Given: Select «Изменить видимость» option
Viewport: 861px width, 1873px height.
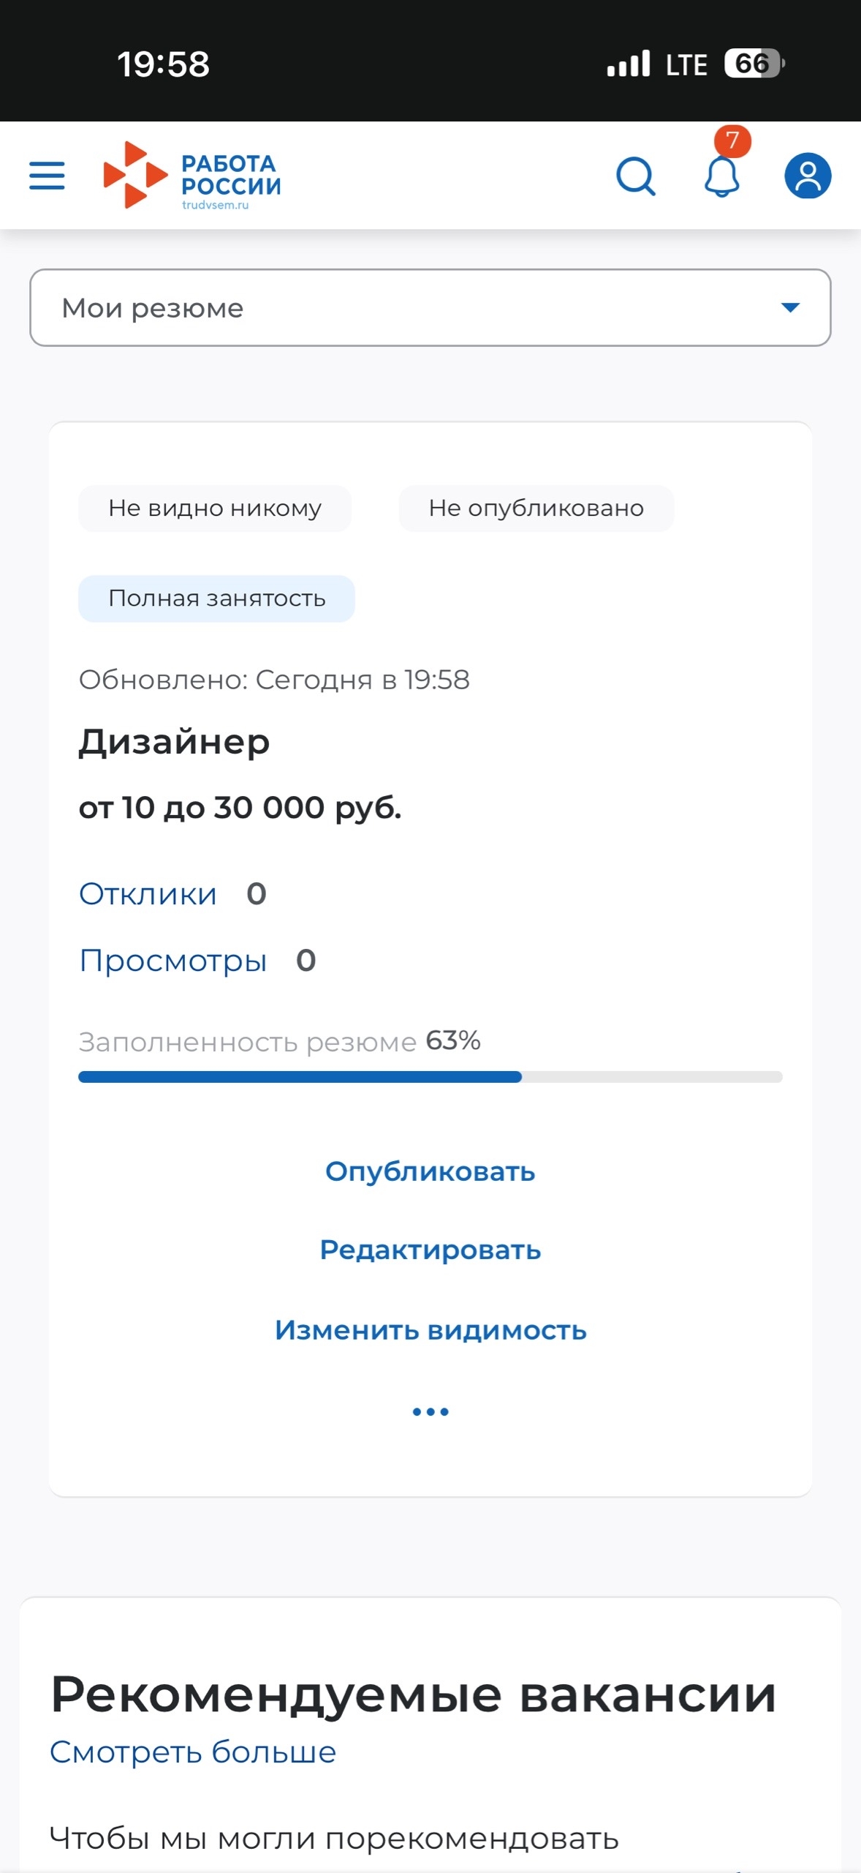Looking at the screenshot, I should click(430, 1331).
